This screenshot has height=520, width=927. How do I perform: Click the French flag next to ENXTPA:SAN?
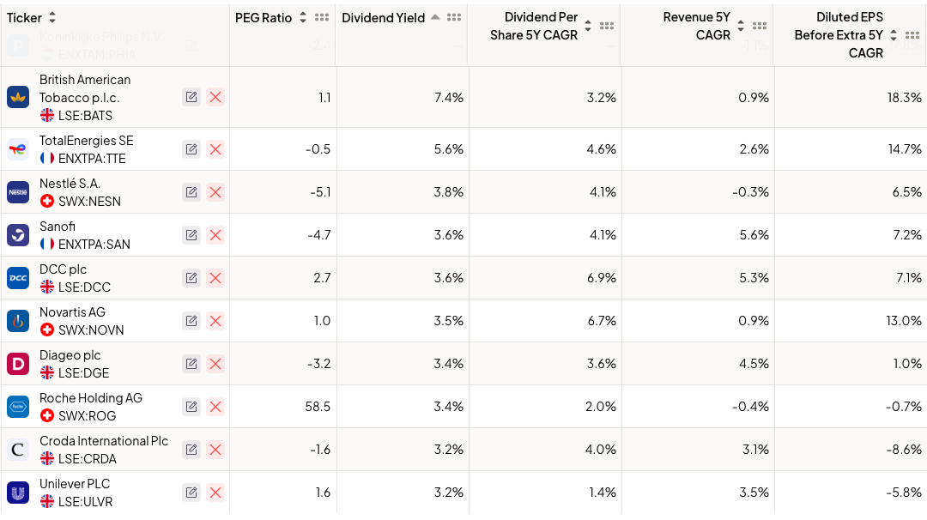[47, 244]
